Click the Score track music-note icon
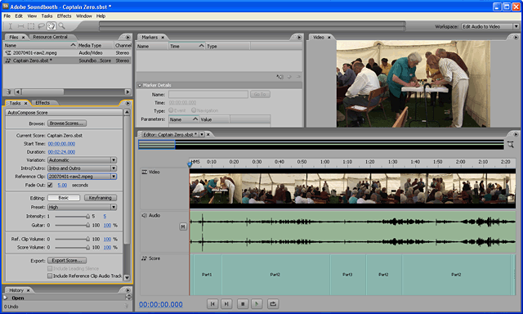523x314 pixels. coord(144,258)
